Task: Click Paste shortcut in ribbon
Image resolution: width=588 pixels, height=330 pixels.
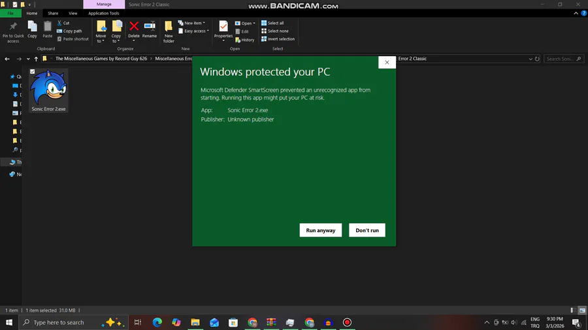Action: [x=73, y=39]
